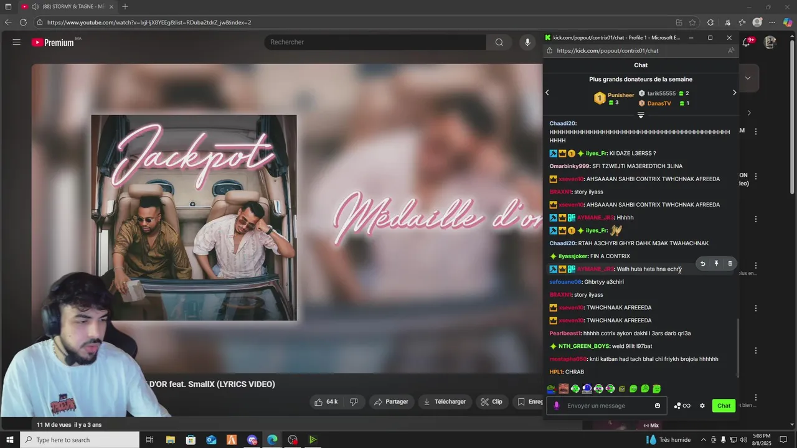The width and height of the screenshot is (797, 448).
Task: Open Copilot in Edge toolbar
Action: (x=788, y=22)
